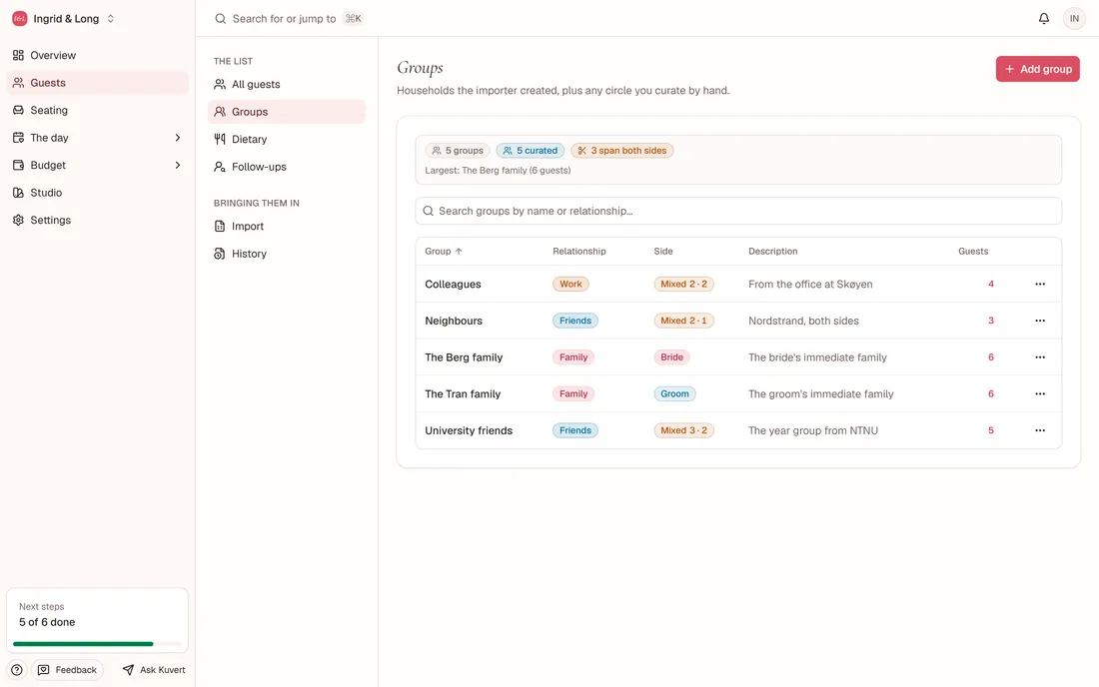
Task: Open notifications bell
Action: click(1044, 18)
